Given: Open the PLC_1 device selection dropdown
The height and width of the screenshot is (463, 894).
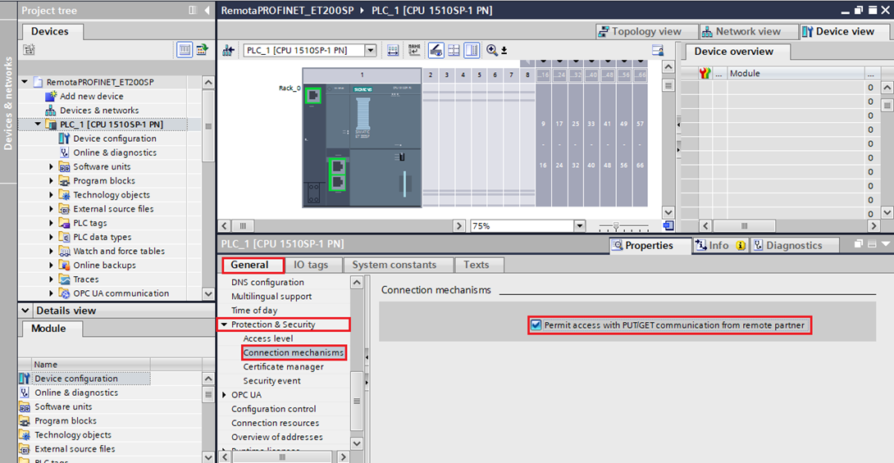Looking at the screenshot, I should [x=370, y=51].
